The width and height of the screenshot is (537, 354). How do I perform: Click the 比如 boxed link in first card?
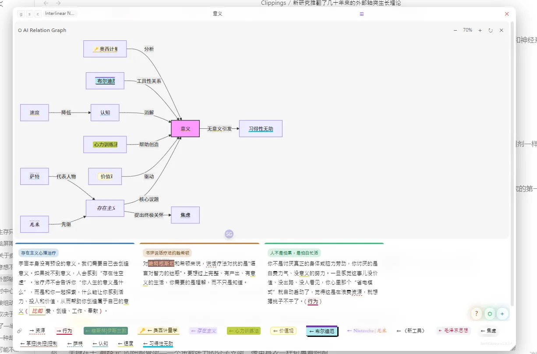coord(37,311)
